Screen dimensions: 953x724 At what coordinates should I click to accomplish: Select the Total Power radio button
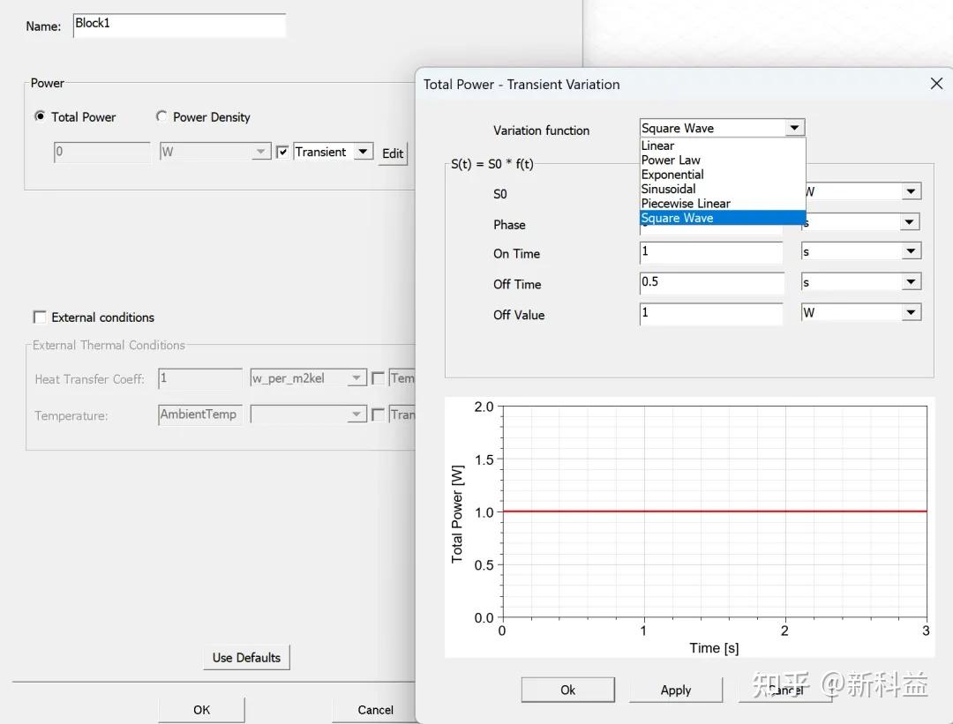coord(40,116)
